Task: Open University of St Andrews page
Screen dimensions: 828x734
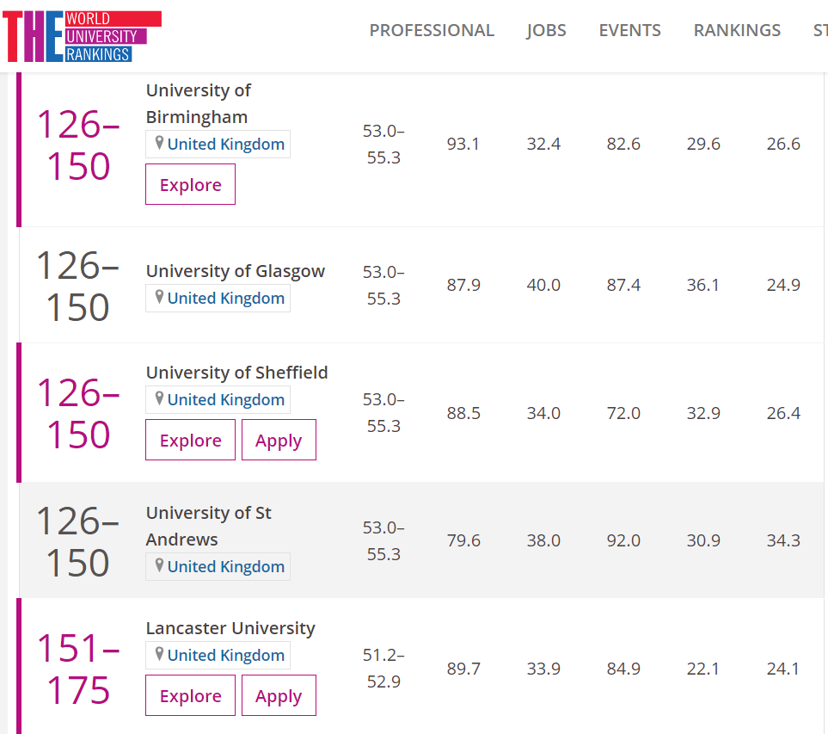Action: 208,526
